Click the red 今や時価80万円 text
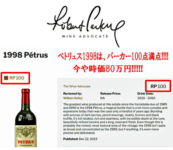 pyautogui.click(x=108, y=69)
